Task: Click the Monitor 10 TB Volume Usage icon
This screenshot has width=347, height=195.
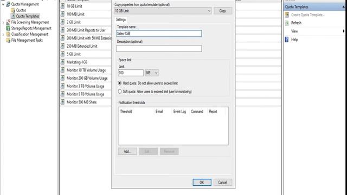Action: pyautogui.click(x=63, y=70)
